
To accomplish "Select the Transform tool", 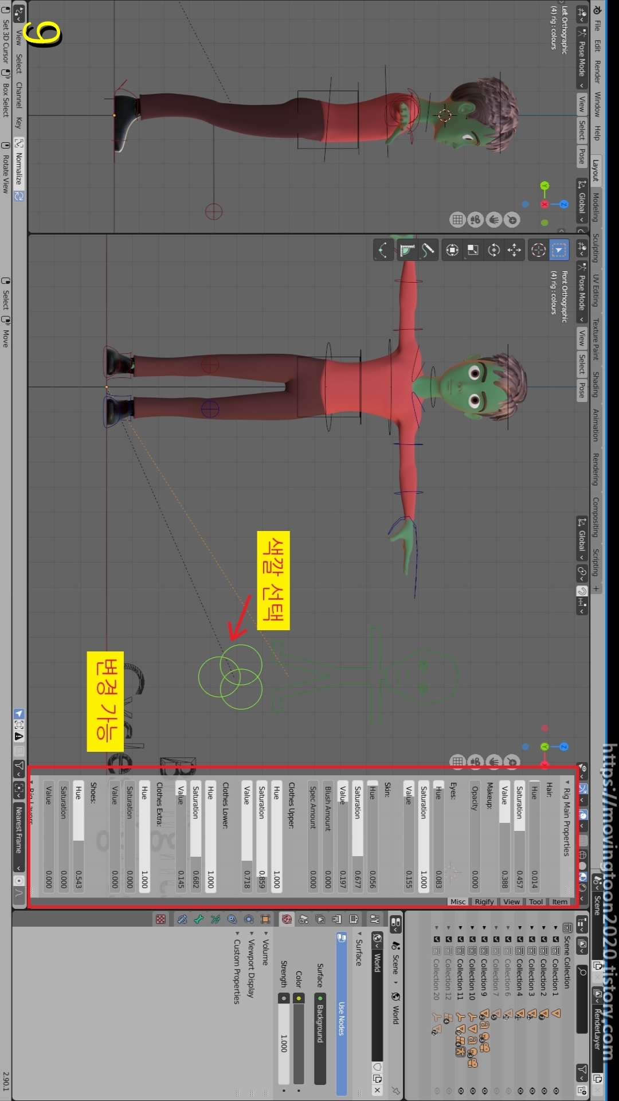I will pos(452,249).
